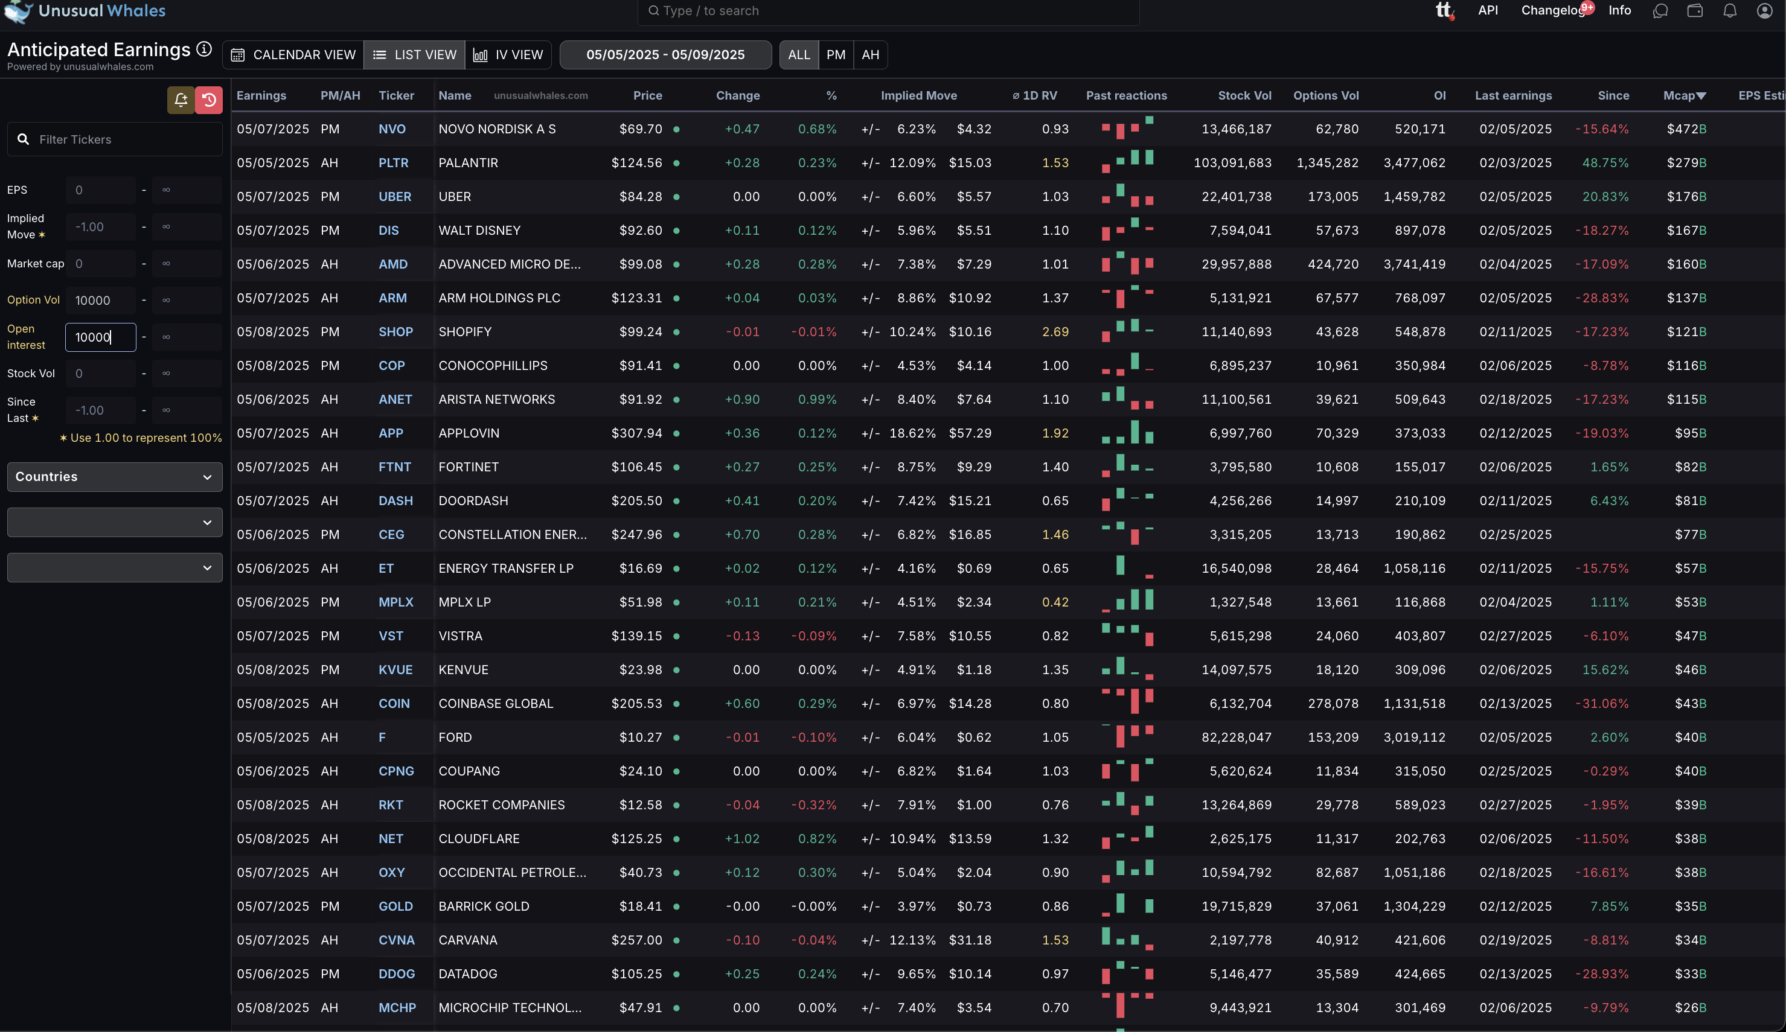Open the MCHP ticker link
This screenshot has height=1032, width=1786.
coord(397,1007)
